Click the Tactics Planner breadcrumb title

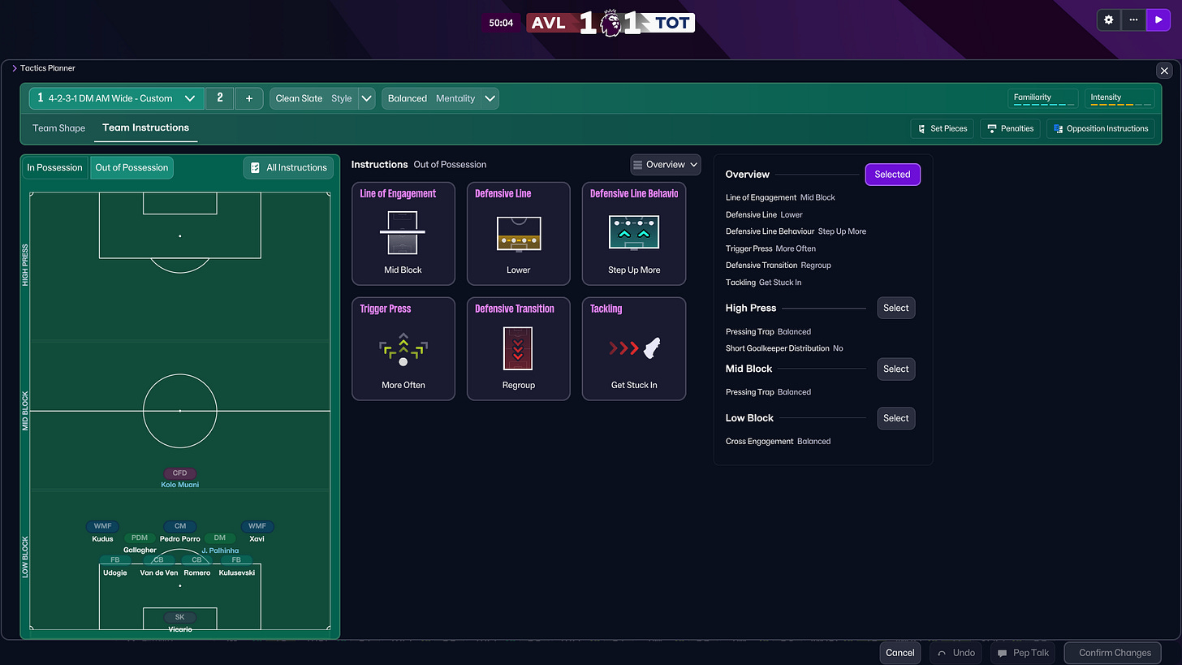tap(48, 68)
